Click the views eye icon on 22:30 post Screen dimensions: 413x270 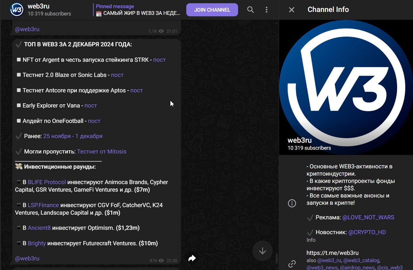pos(161,261)
